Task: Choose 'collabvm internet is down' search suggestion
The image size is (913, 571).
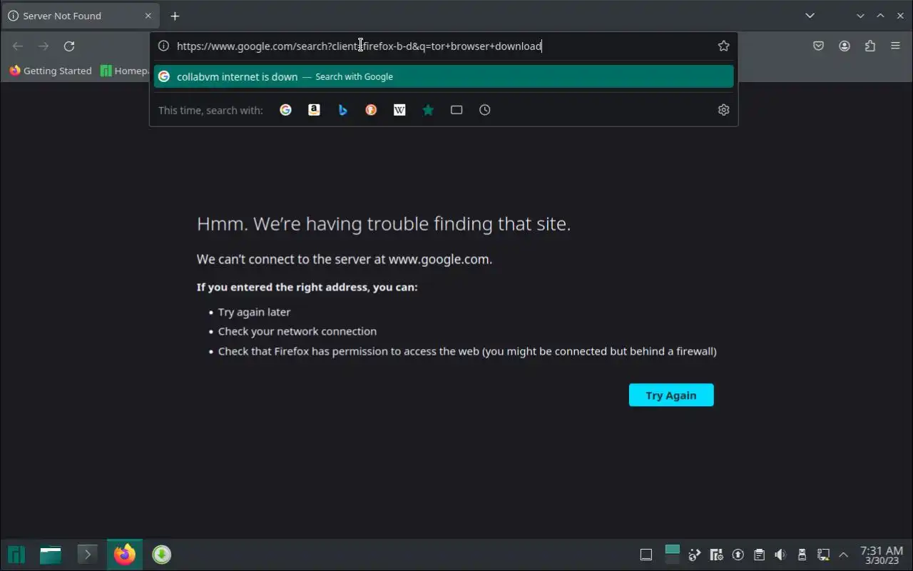Action: (x=444, y=76)
